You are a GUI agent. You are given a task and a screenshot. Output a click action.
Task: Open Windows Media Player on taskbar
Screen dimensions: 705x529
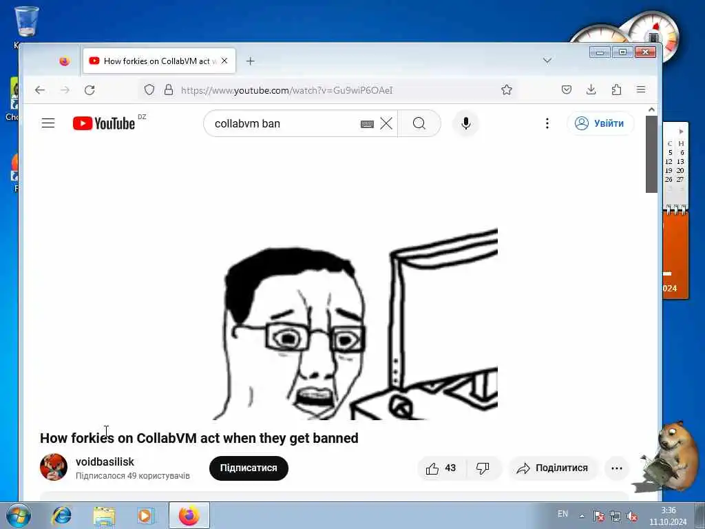click(x=145, y=515)
